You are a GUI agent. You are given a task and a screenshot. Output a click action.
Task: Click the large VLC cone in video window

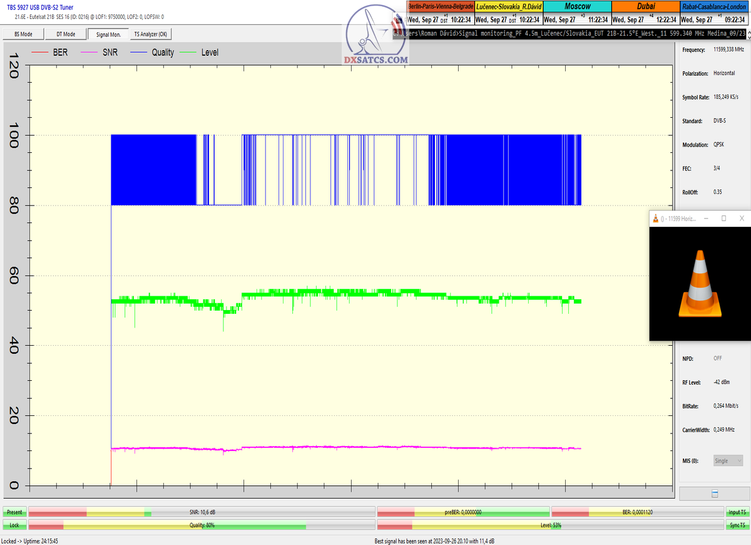pyautogui.click(x=700, y=284)
